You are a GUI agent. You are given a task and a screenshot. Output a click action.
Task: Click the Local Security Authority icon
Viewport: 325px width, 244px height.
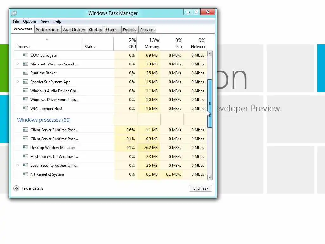tap(25, 165)
